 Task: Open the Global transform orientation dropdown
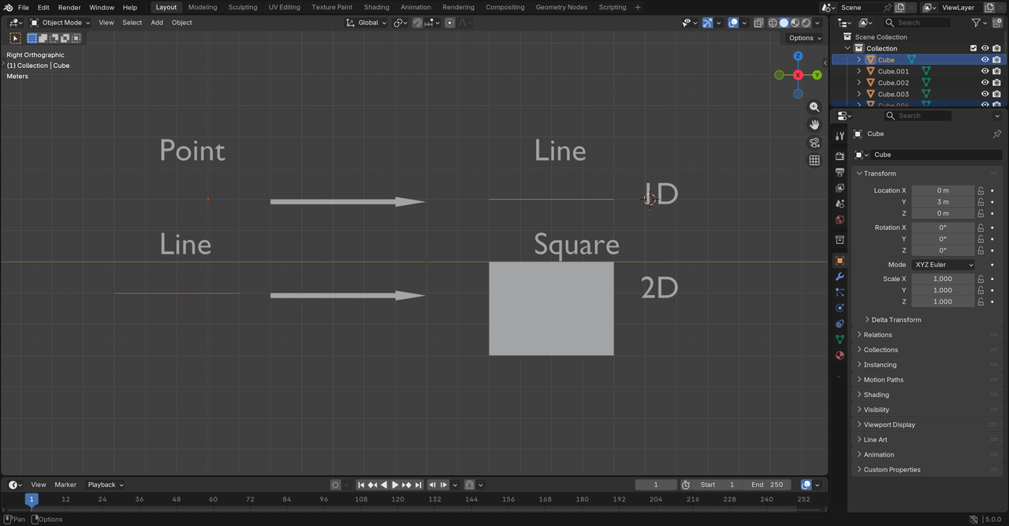(x=367, y=23)
